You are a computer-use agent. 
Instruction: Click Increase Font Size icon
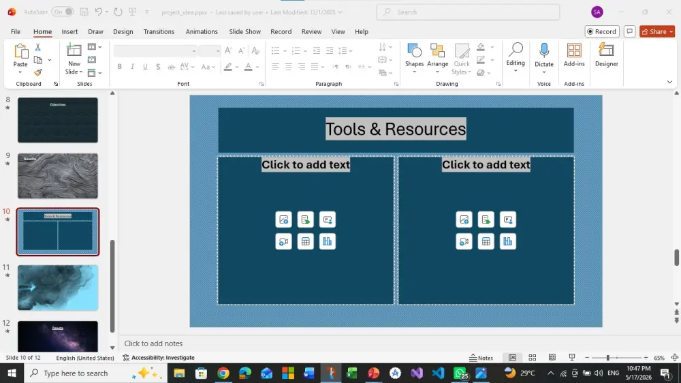tap(228, 51)
